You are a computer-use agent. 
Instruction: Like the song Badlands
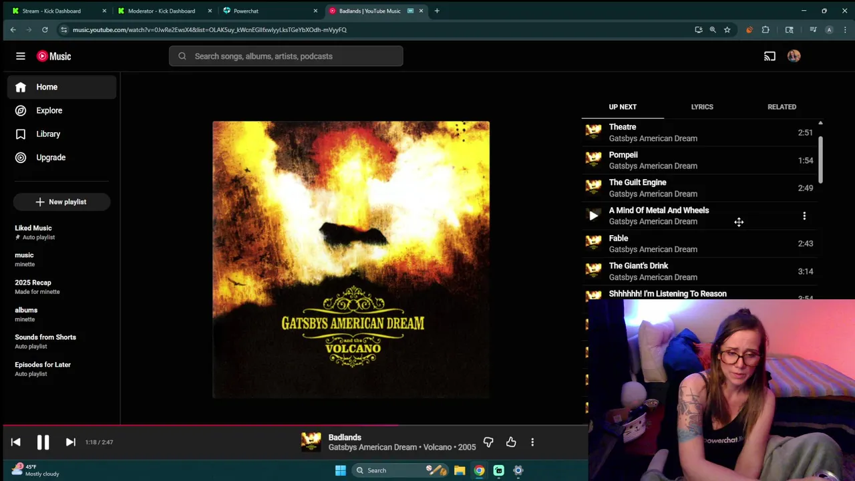511,442
